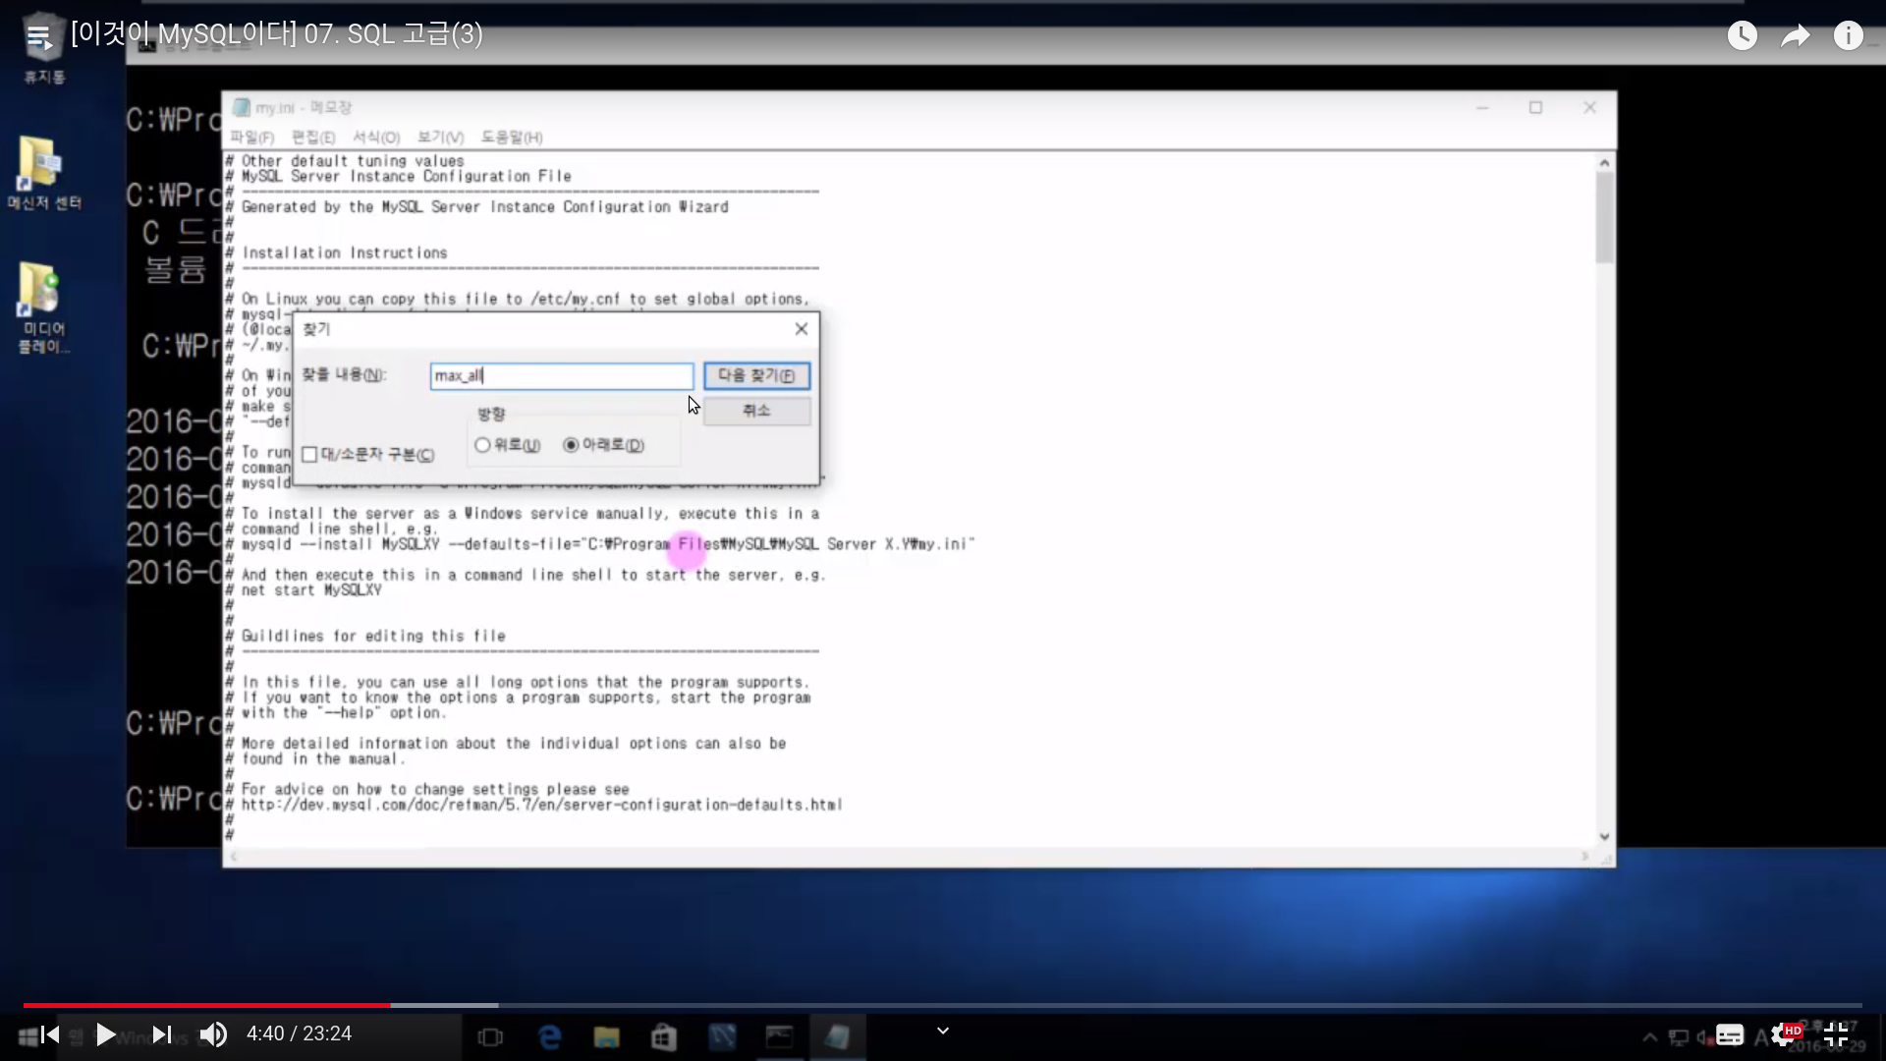Open 휴지통 recycle bin icon
This screenshot has height=1061, width=1886.
point(43,47)
